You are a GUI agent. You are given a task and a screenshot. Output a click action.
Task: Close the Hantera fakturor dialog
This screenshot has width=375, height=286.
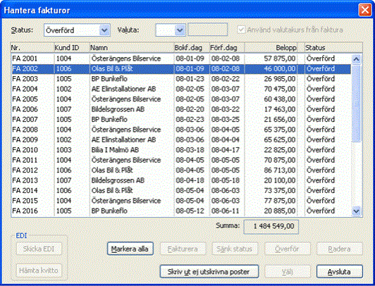point(364,10)
